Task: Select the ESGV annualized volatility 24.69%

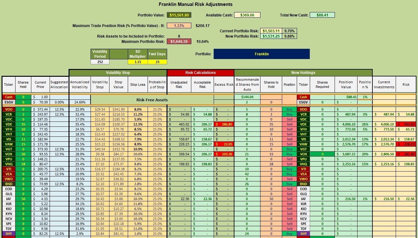Action: click(x=80, y=102)
